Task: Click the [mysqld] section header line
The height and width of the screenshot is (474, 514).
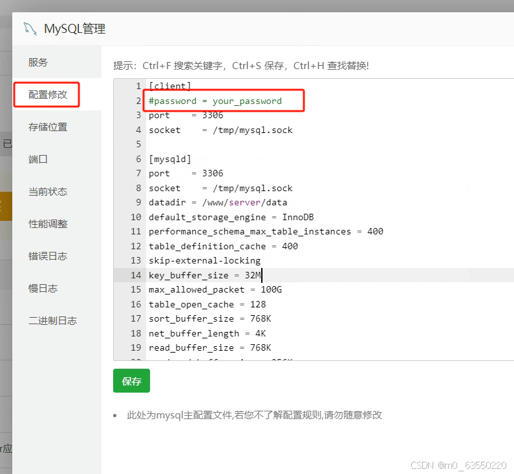Action: (169, 159)
